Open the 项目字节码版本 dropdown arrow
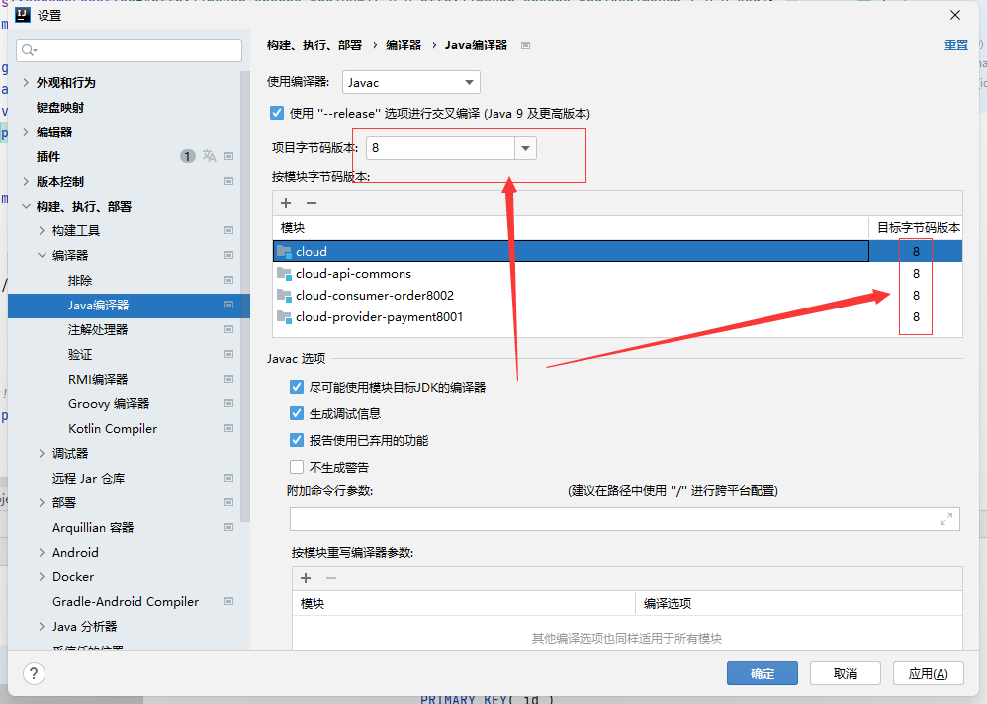This screenshot has height=704, width=987. point(526,148)
